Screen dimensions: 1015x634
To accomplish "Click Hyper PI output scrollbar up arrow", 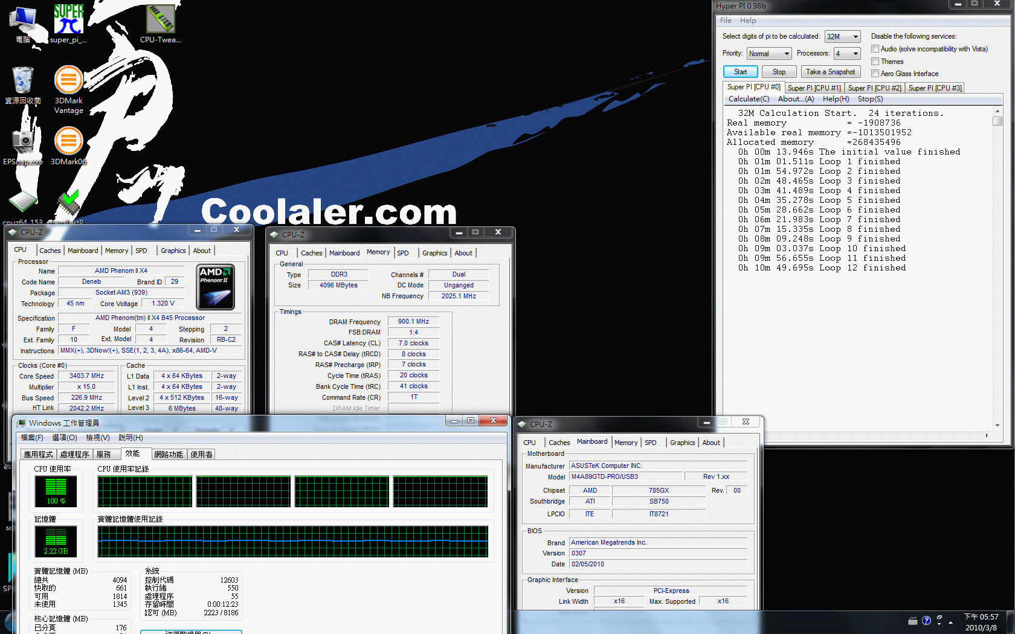I will coord(997,112).
